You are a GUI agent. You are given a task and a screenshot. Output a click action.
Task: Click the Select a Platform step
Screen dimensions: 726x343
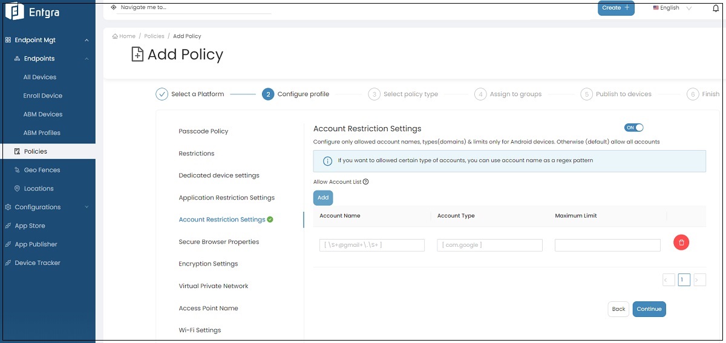pos(190,94)
